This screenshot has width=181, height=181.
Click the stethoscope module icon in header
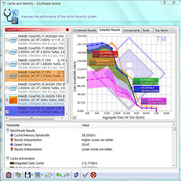(x=11, y=16)
